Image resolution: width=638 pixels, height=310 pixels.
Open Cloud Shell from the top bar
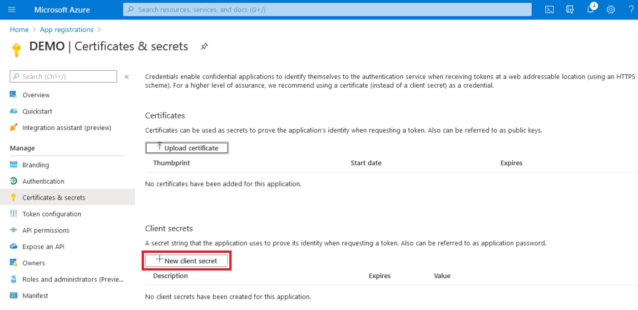click(549, 9)
